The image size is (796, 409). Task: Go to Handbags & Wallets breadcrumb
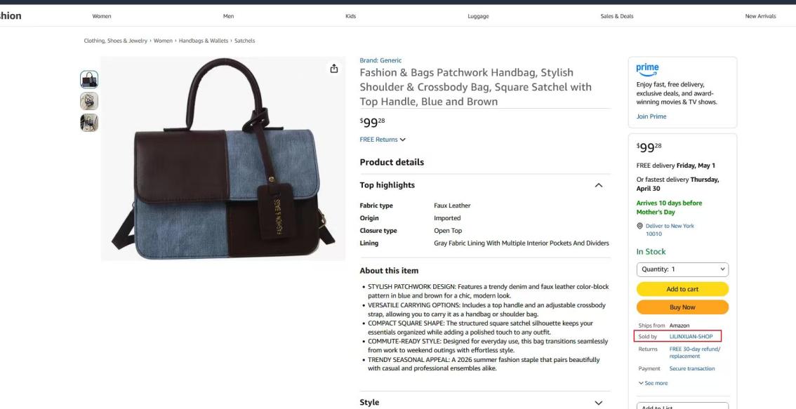(204, 41)
